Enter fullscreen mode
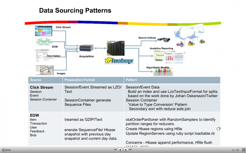 click(244, 150)
